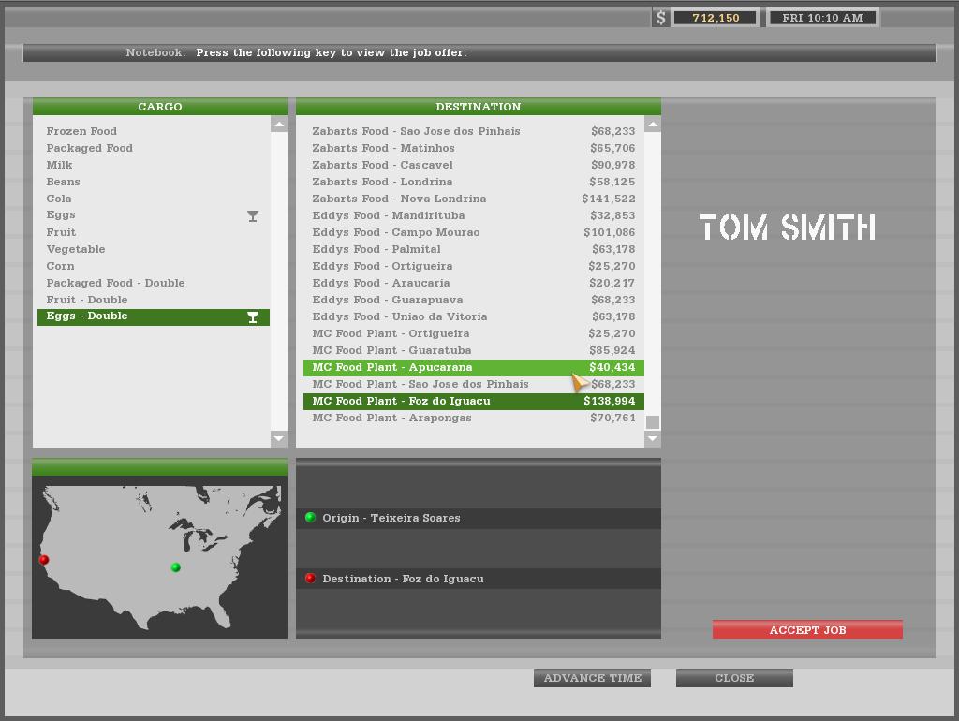Click the fragile glass icon on Eggs - Double

253,317
